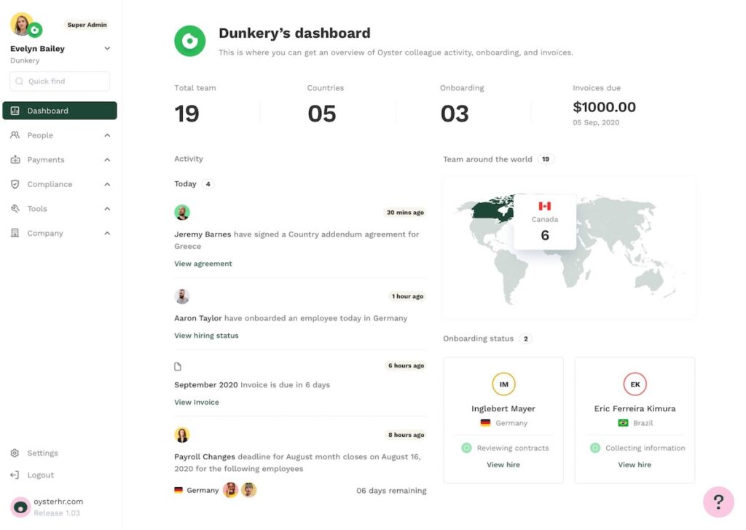The width and height of the screenshot is (746, 530).
Task: Click Canada highlighted on world map
Action: pyautogui.click(x=492, y=209)
